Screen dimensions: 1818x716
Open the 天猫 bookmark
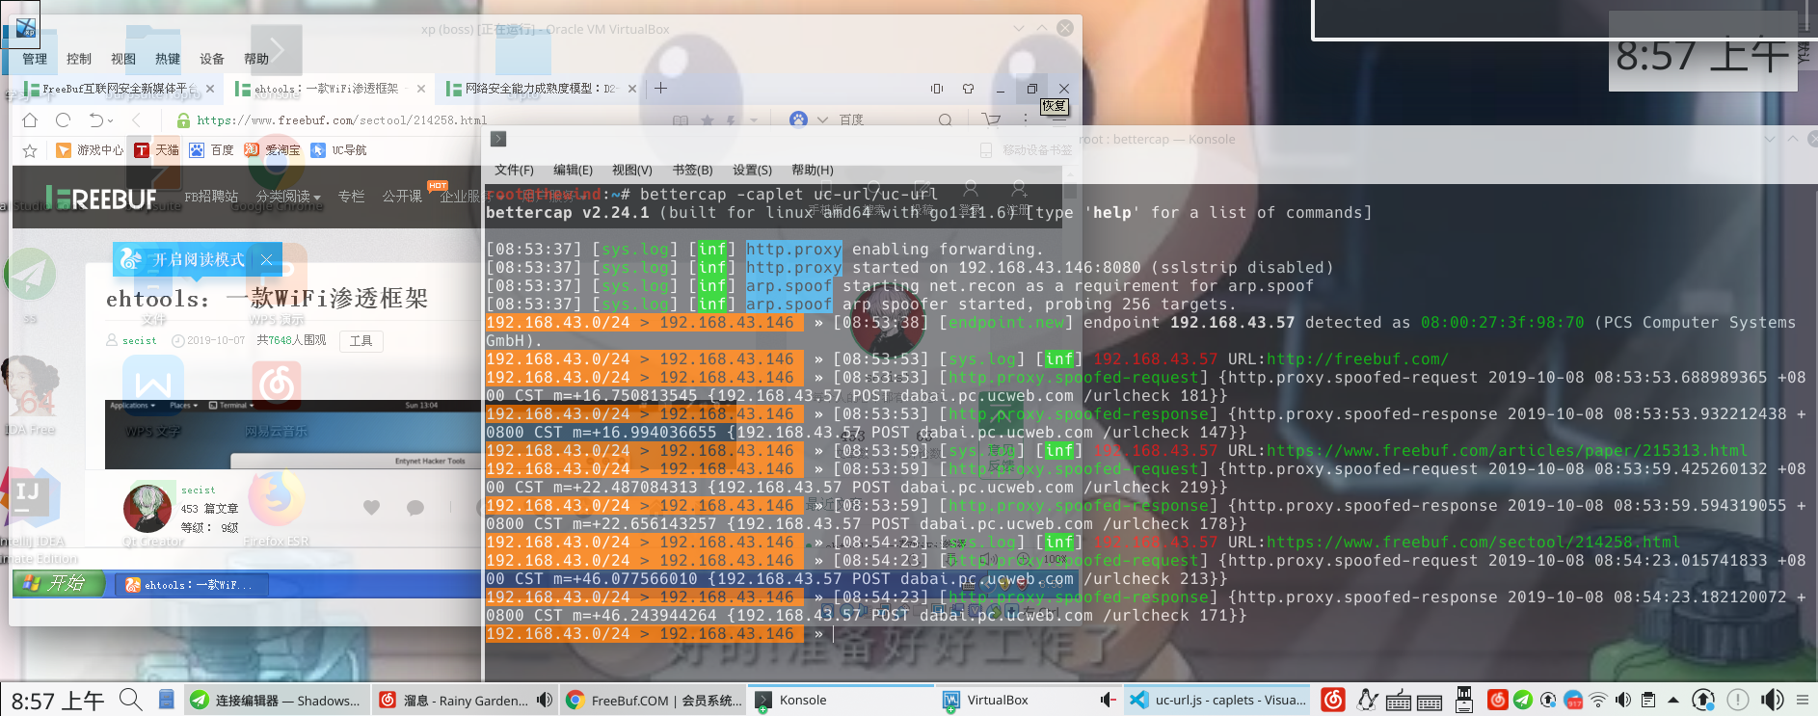(x=156, y=150)
